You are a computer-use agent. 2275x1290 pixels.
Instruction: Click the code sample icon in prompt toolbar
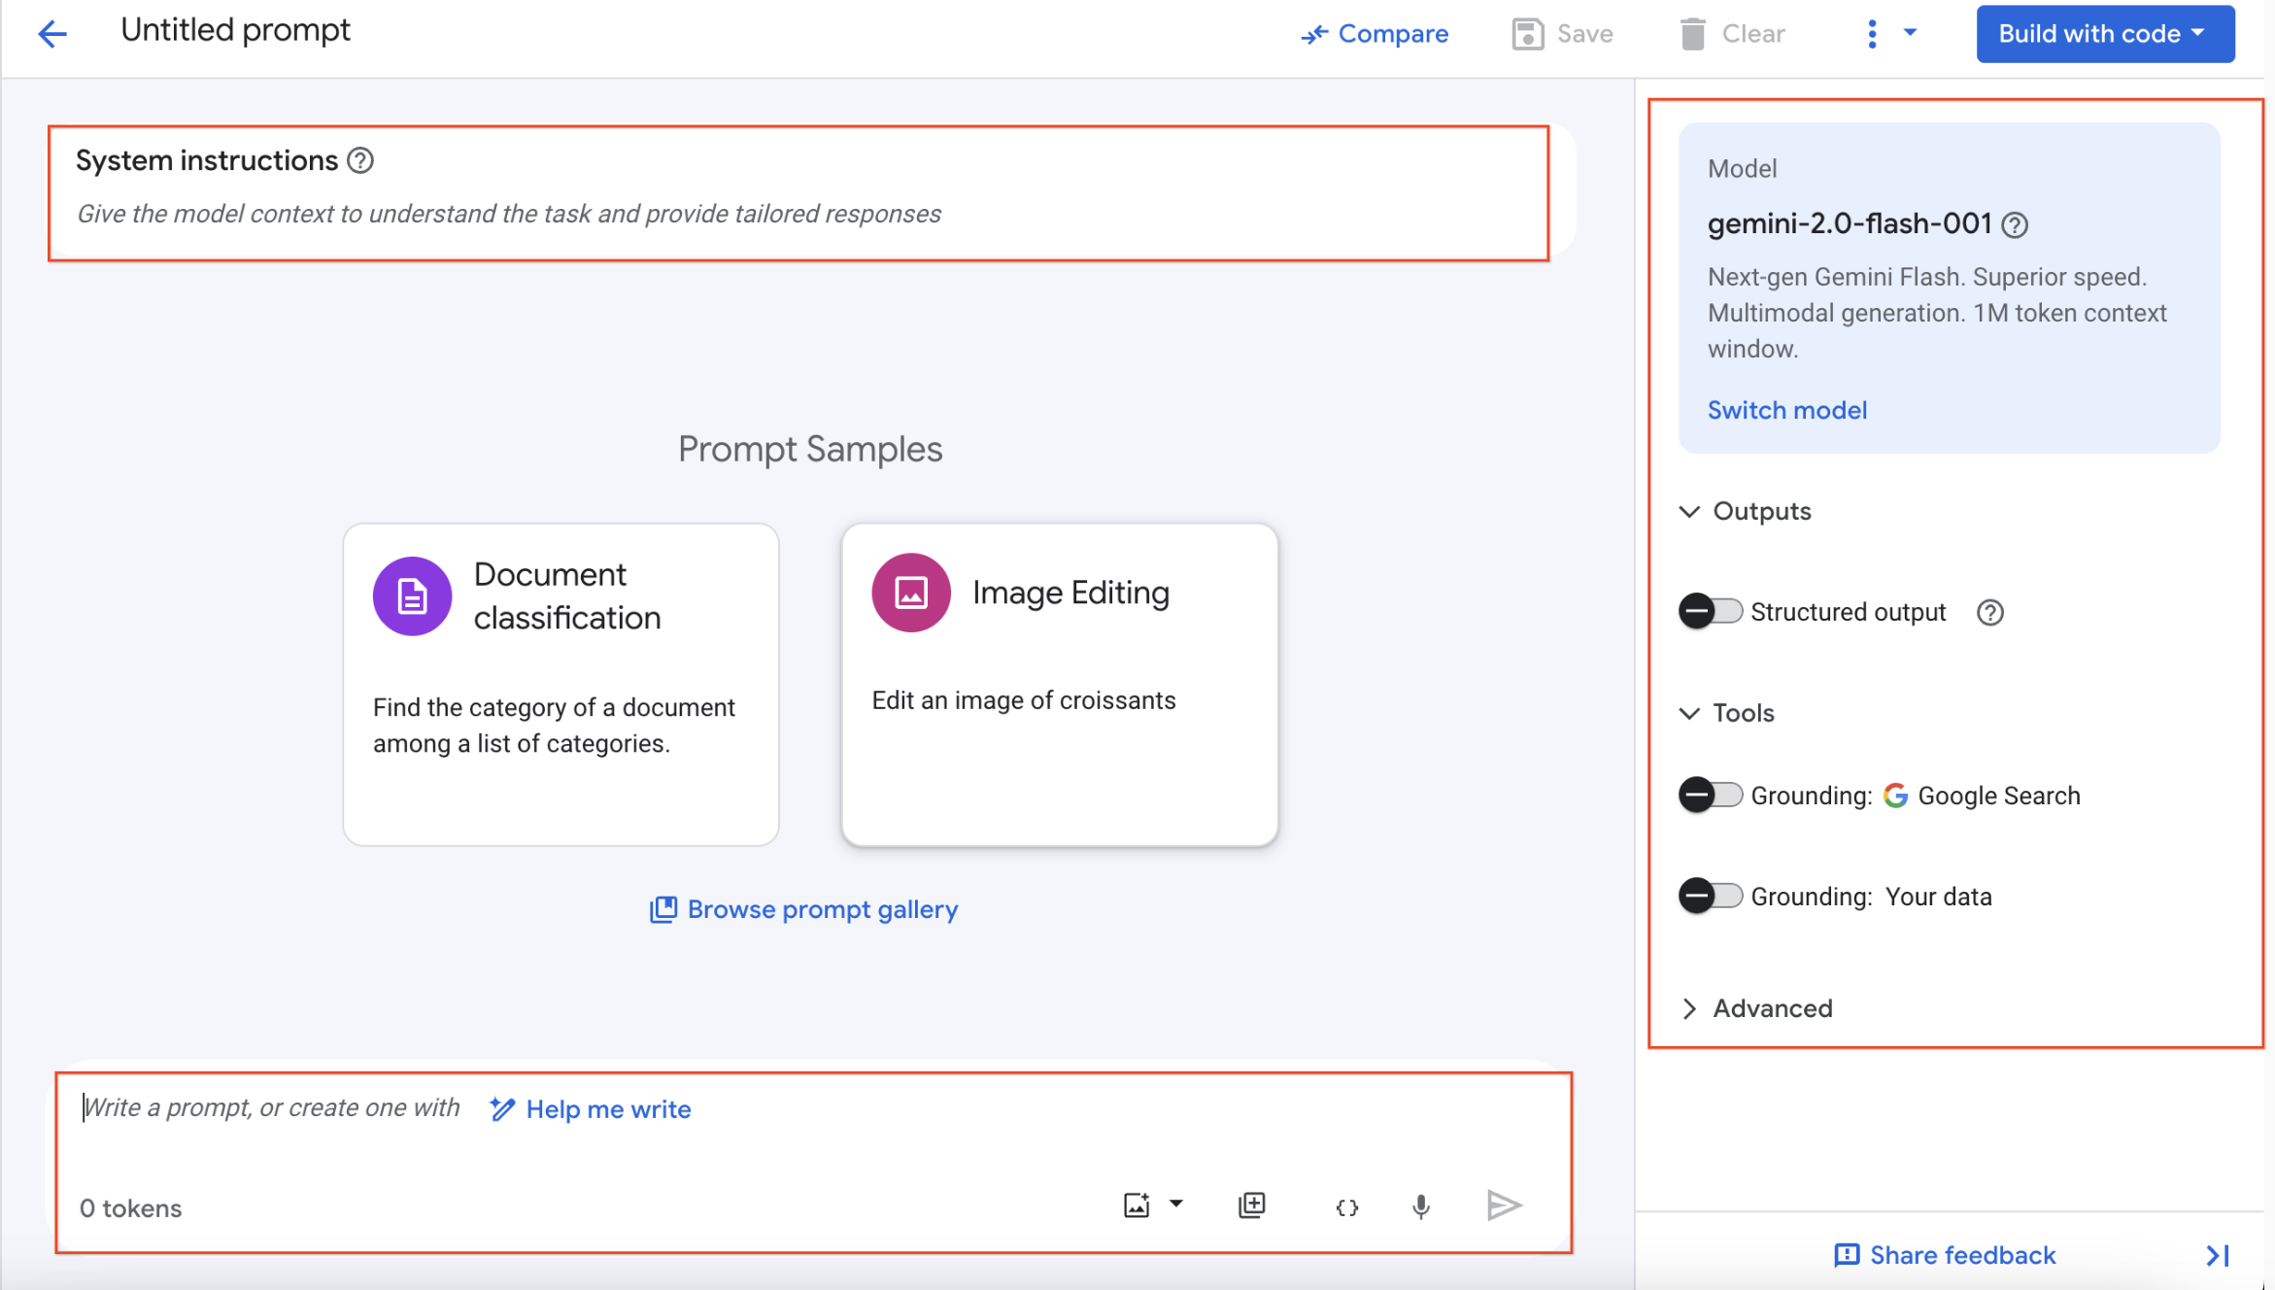coord(1346,1206)
